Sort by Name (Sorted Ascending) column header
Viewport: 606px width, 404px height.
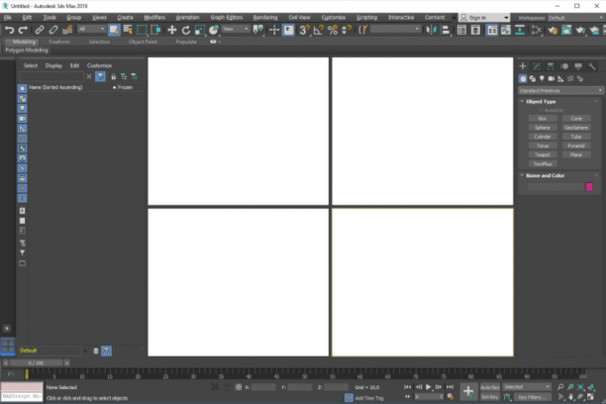pos(55,87)
